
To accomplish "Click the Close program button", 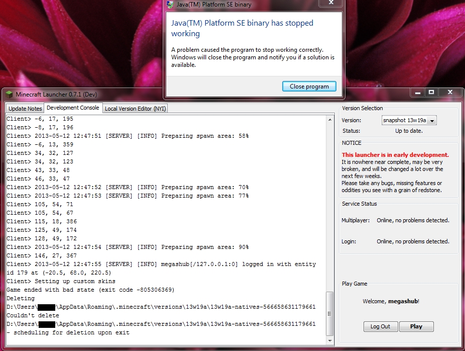I will click(x=309, y=86).
